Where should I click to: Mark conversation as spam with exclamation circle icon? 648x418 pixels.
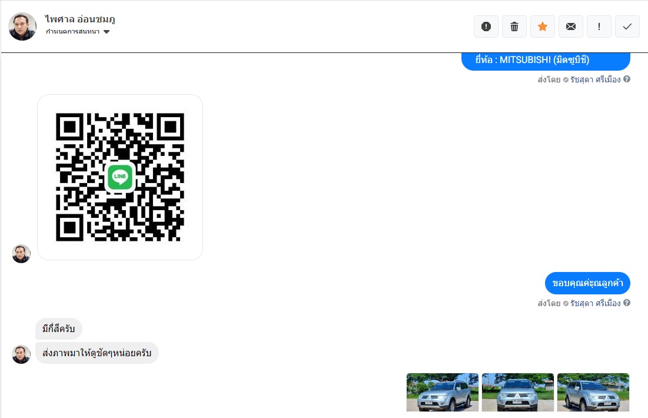[486, 26]
